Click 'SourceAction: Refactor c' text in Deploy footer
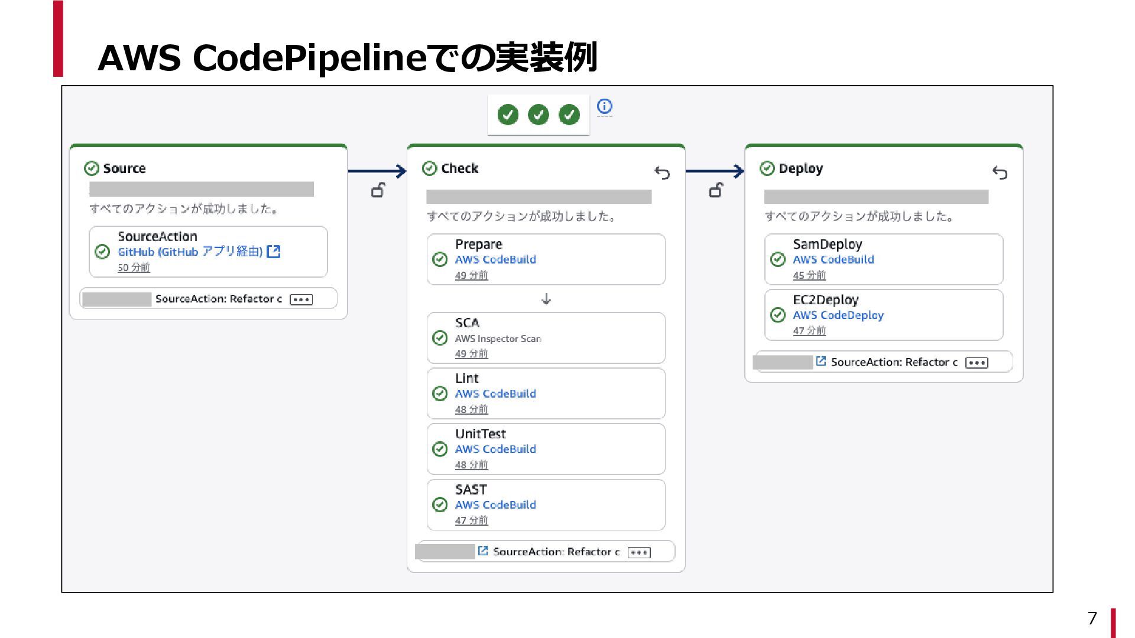This screenshot has width=1135, height=638. (894, 362)
